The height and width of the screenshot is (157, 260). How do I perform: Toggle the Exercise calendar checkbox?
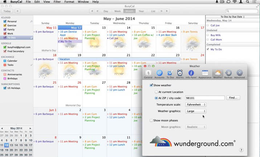5,26
